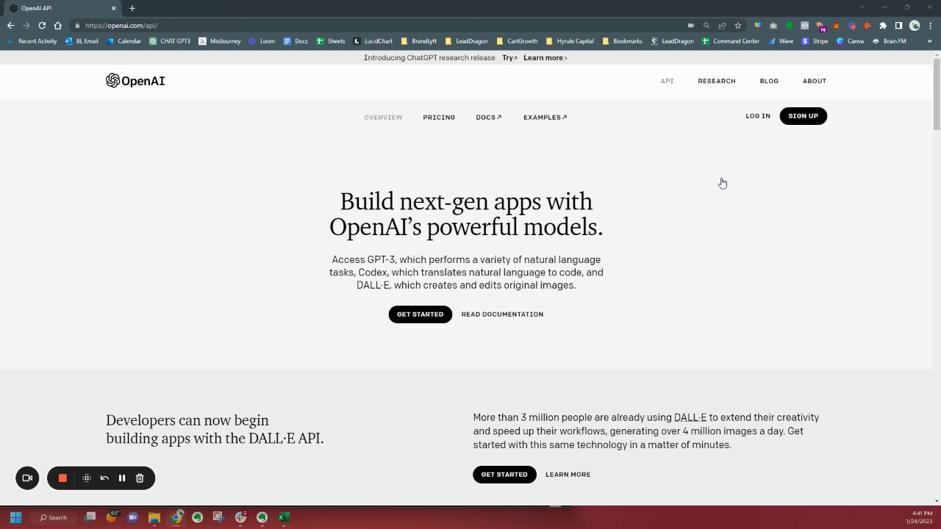The image size is (941, 529).
Task: Delete the recording with the trash icon
Action: point(140,478)
